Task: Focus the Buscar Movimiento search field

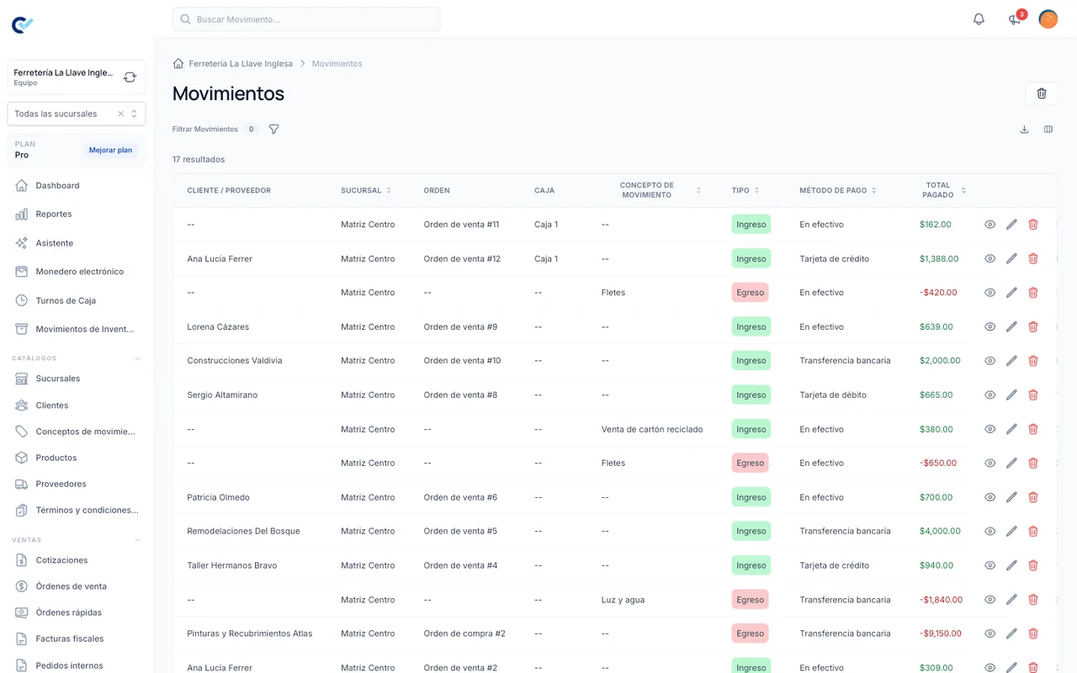Action: [306, 19]
